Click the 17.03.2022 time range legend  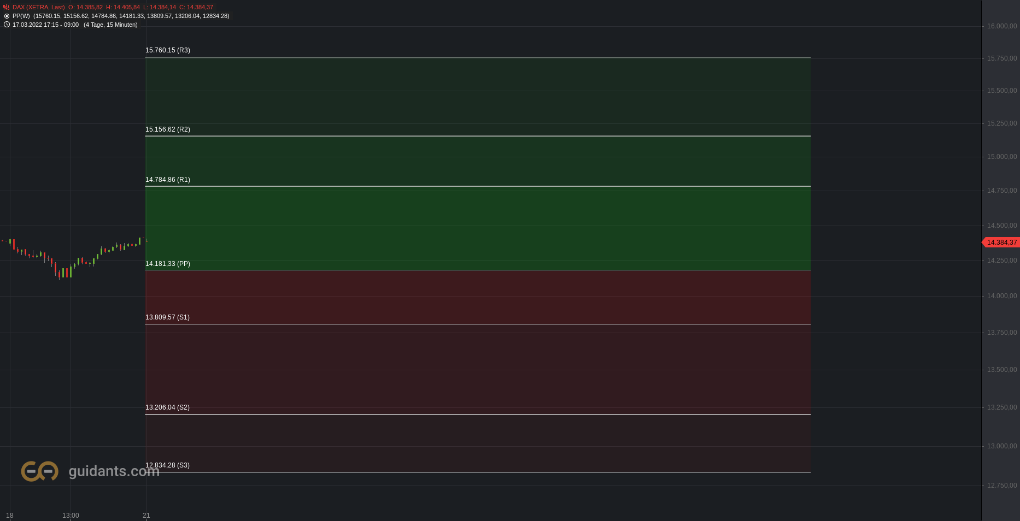tap(75, 25)
